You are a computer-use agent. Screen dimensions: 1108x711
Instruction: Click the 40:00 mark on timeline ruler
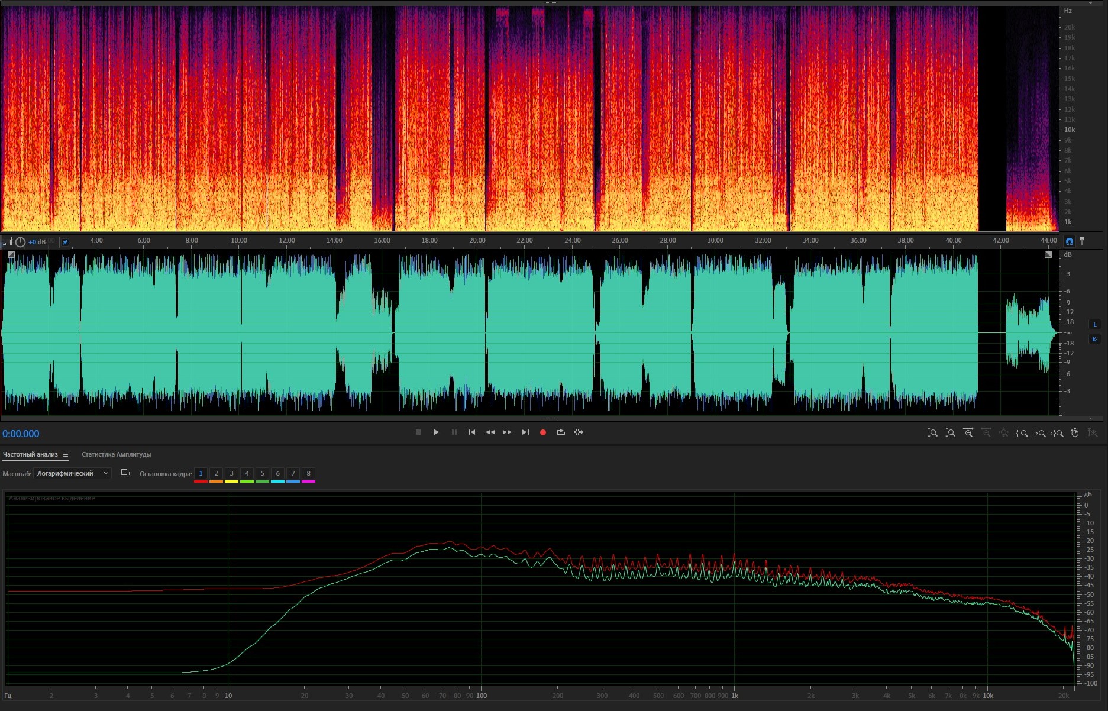(x=953, y=240)
